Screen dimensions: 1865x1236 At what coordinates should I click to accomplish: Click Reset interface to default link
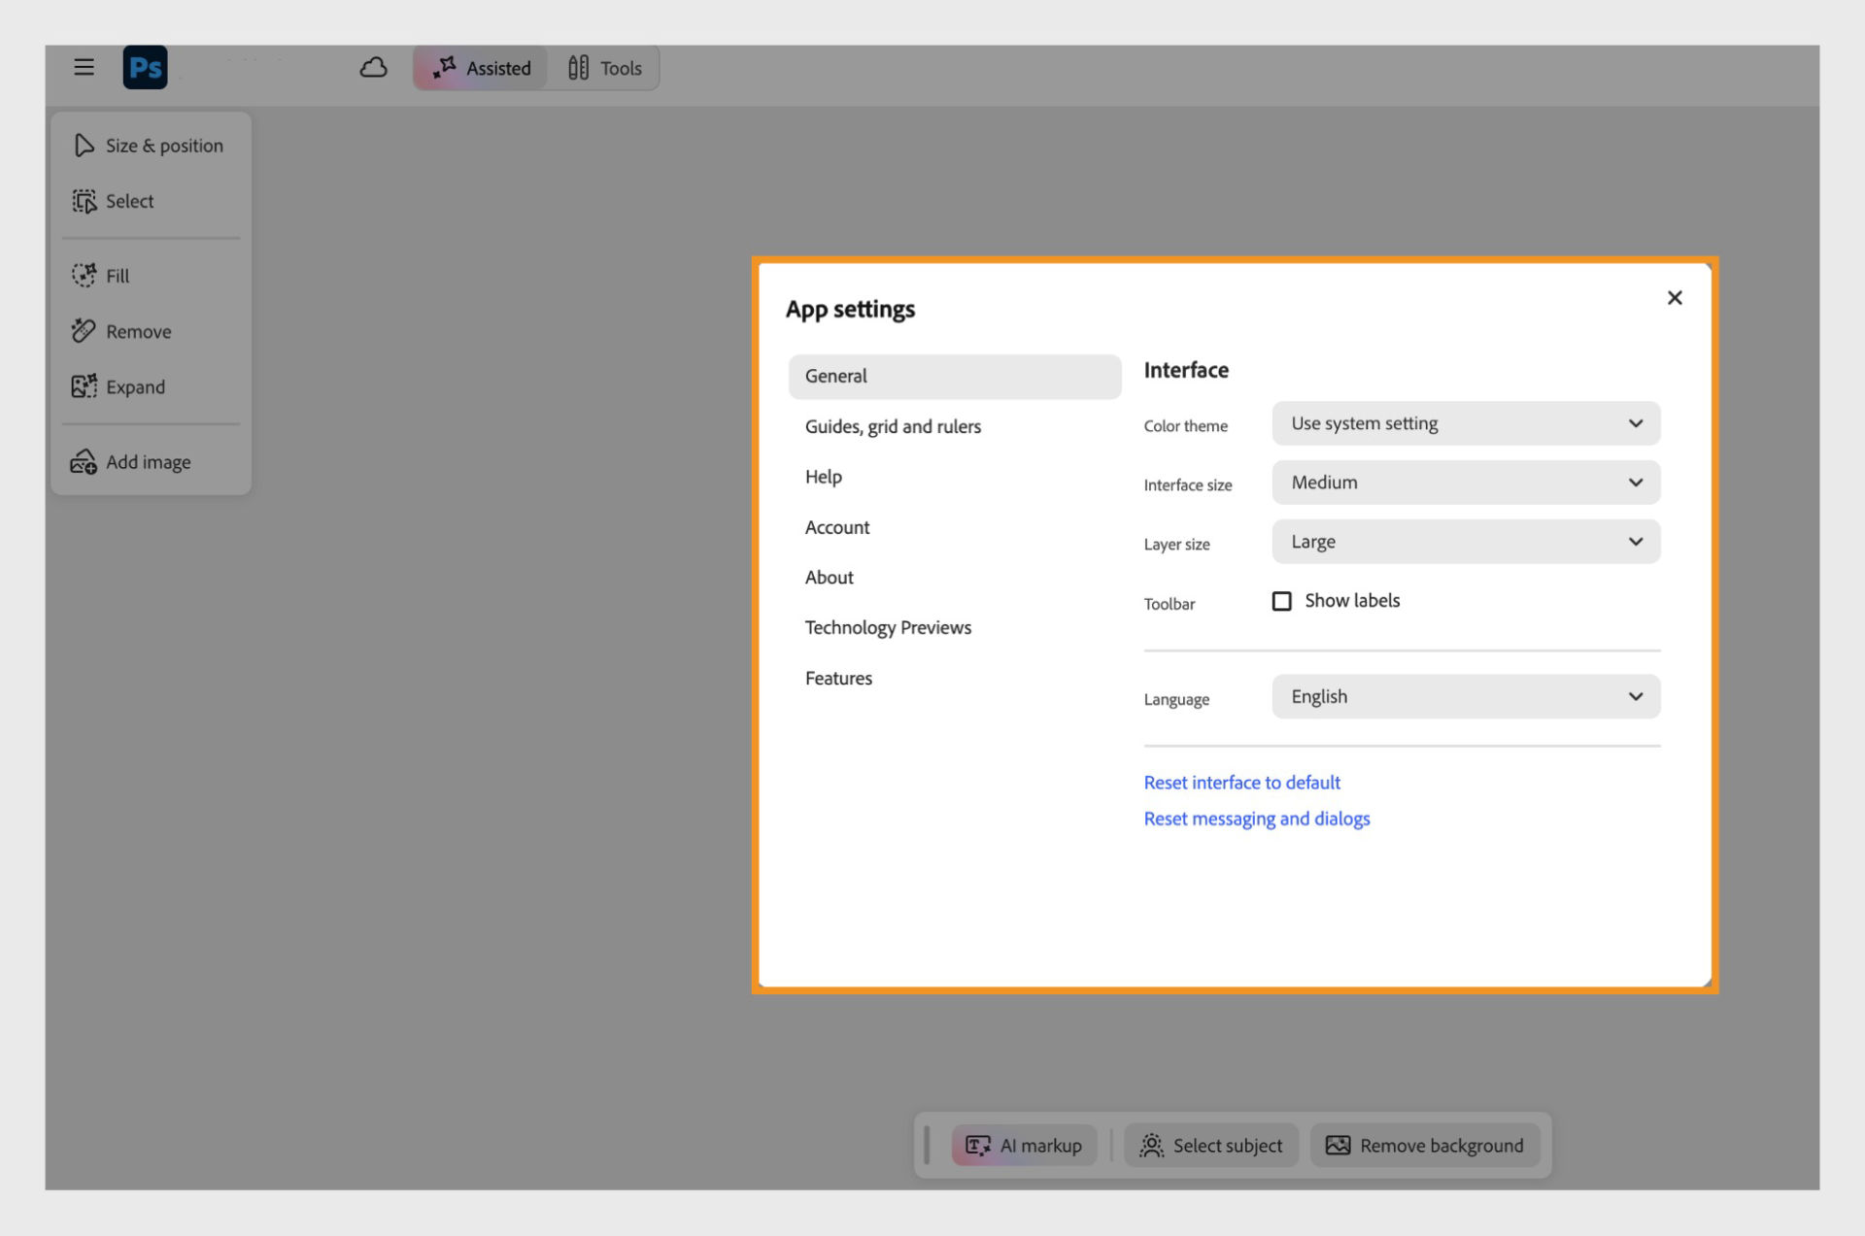[1241, 783]
